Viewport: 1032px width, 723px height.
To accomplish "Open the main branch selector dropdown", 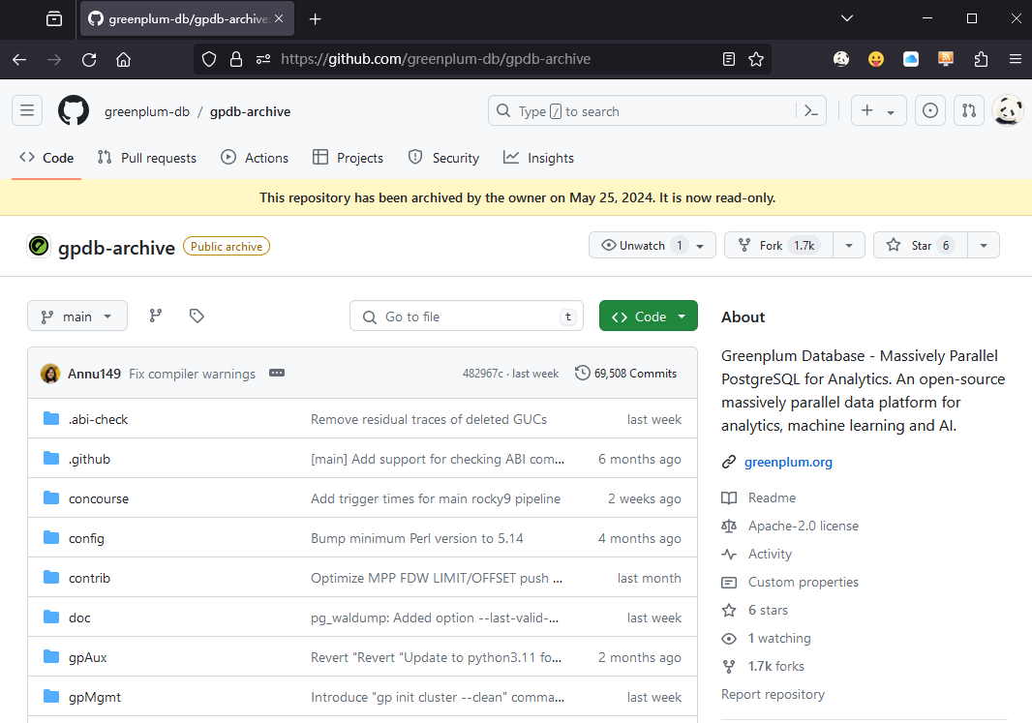I will point(77,316).
